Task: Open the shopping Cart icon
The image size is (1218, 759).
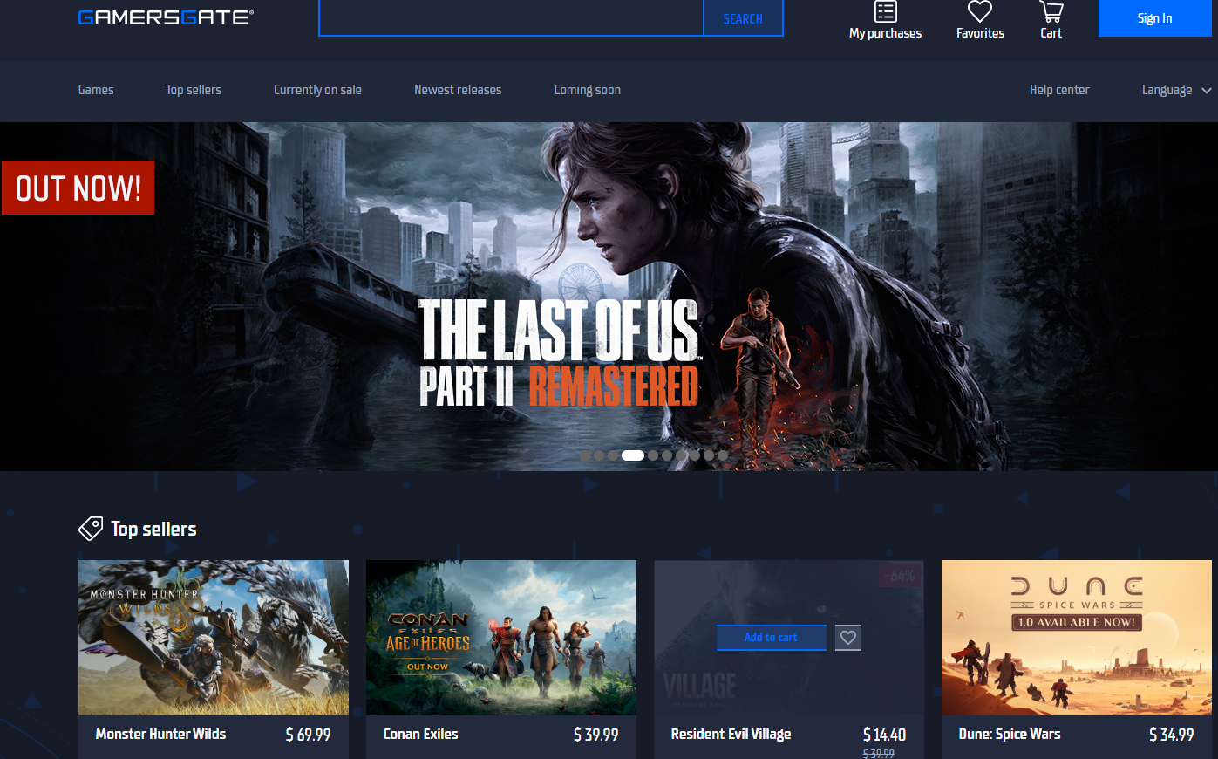Action: (x=1051, y=12)
